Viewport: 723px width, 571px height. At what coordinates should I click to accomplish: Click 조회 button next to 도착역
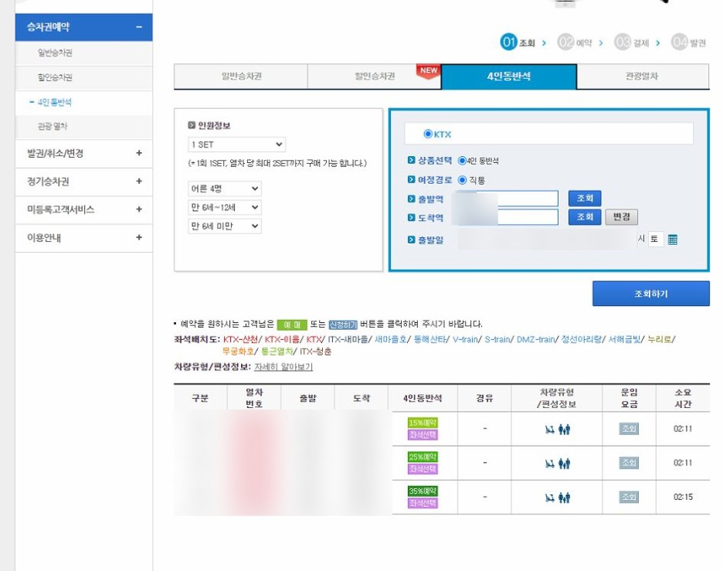pos(585,217)
